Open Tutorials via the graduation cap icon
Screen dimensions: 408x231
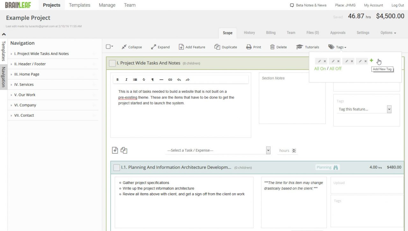click(x=299, y=47)
